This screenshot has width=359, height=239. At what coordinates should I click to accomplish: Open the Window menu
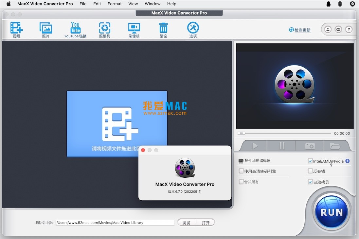pyautogui.click(x=153, y=4)
